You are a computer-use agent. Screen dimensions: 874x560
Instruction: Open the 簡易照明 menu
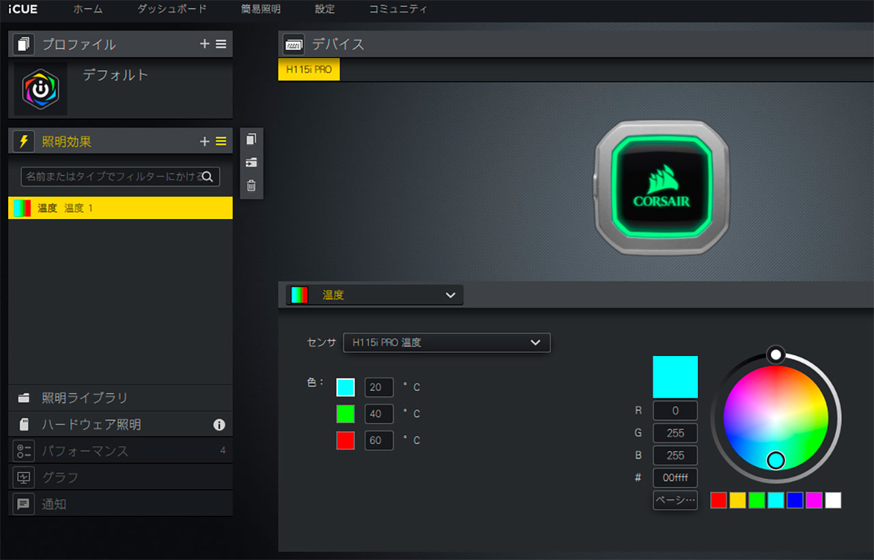click(x=261, y=10)
